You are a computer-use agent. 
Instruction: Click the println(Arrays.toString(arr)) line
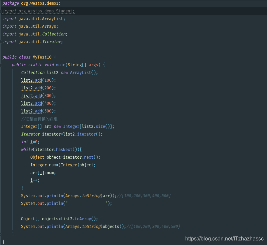point(96,196)
